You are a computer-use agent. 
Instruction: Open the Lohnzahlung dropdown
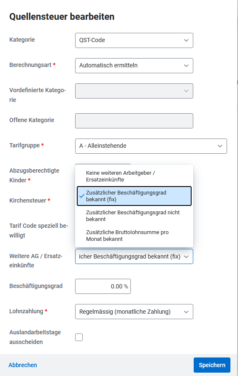[134, 312]
